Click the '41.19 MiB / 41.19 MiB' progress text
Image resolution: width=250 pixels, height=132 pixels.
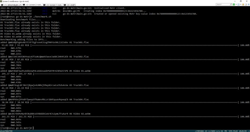[16, 88]
